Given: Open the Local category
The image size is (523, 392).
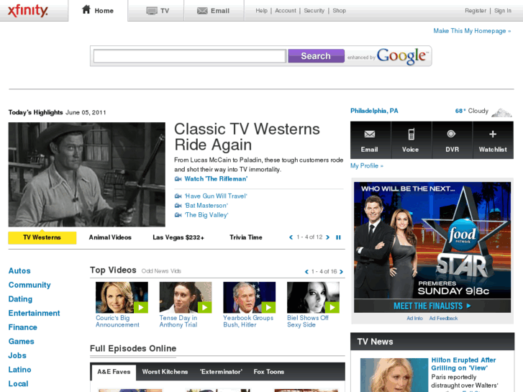Looking at the screenshot, I should 19,384.
